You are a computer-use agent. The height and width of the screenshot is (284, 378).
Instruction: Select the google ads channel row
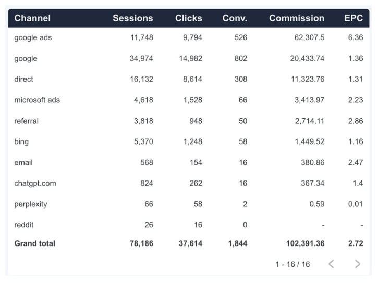33,37
